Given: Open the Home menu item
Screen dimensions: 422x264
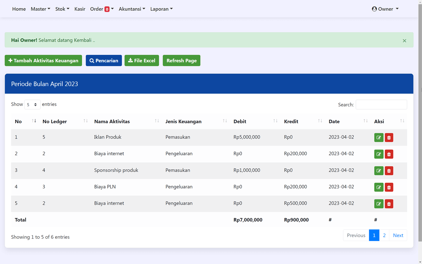Looking at the screenshot, I should pos(19,9).
